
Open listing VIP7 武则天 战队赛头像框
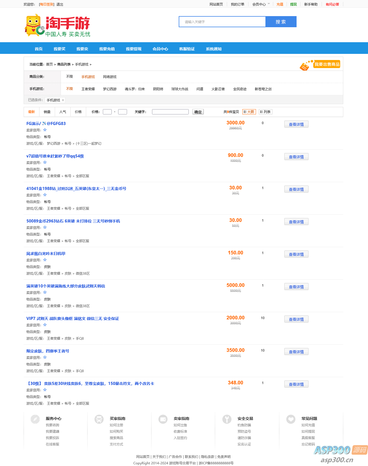tap(73, 319)
